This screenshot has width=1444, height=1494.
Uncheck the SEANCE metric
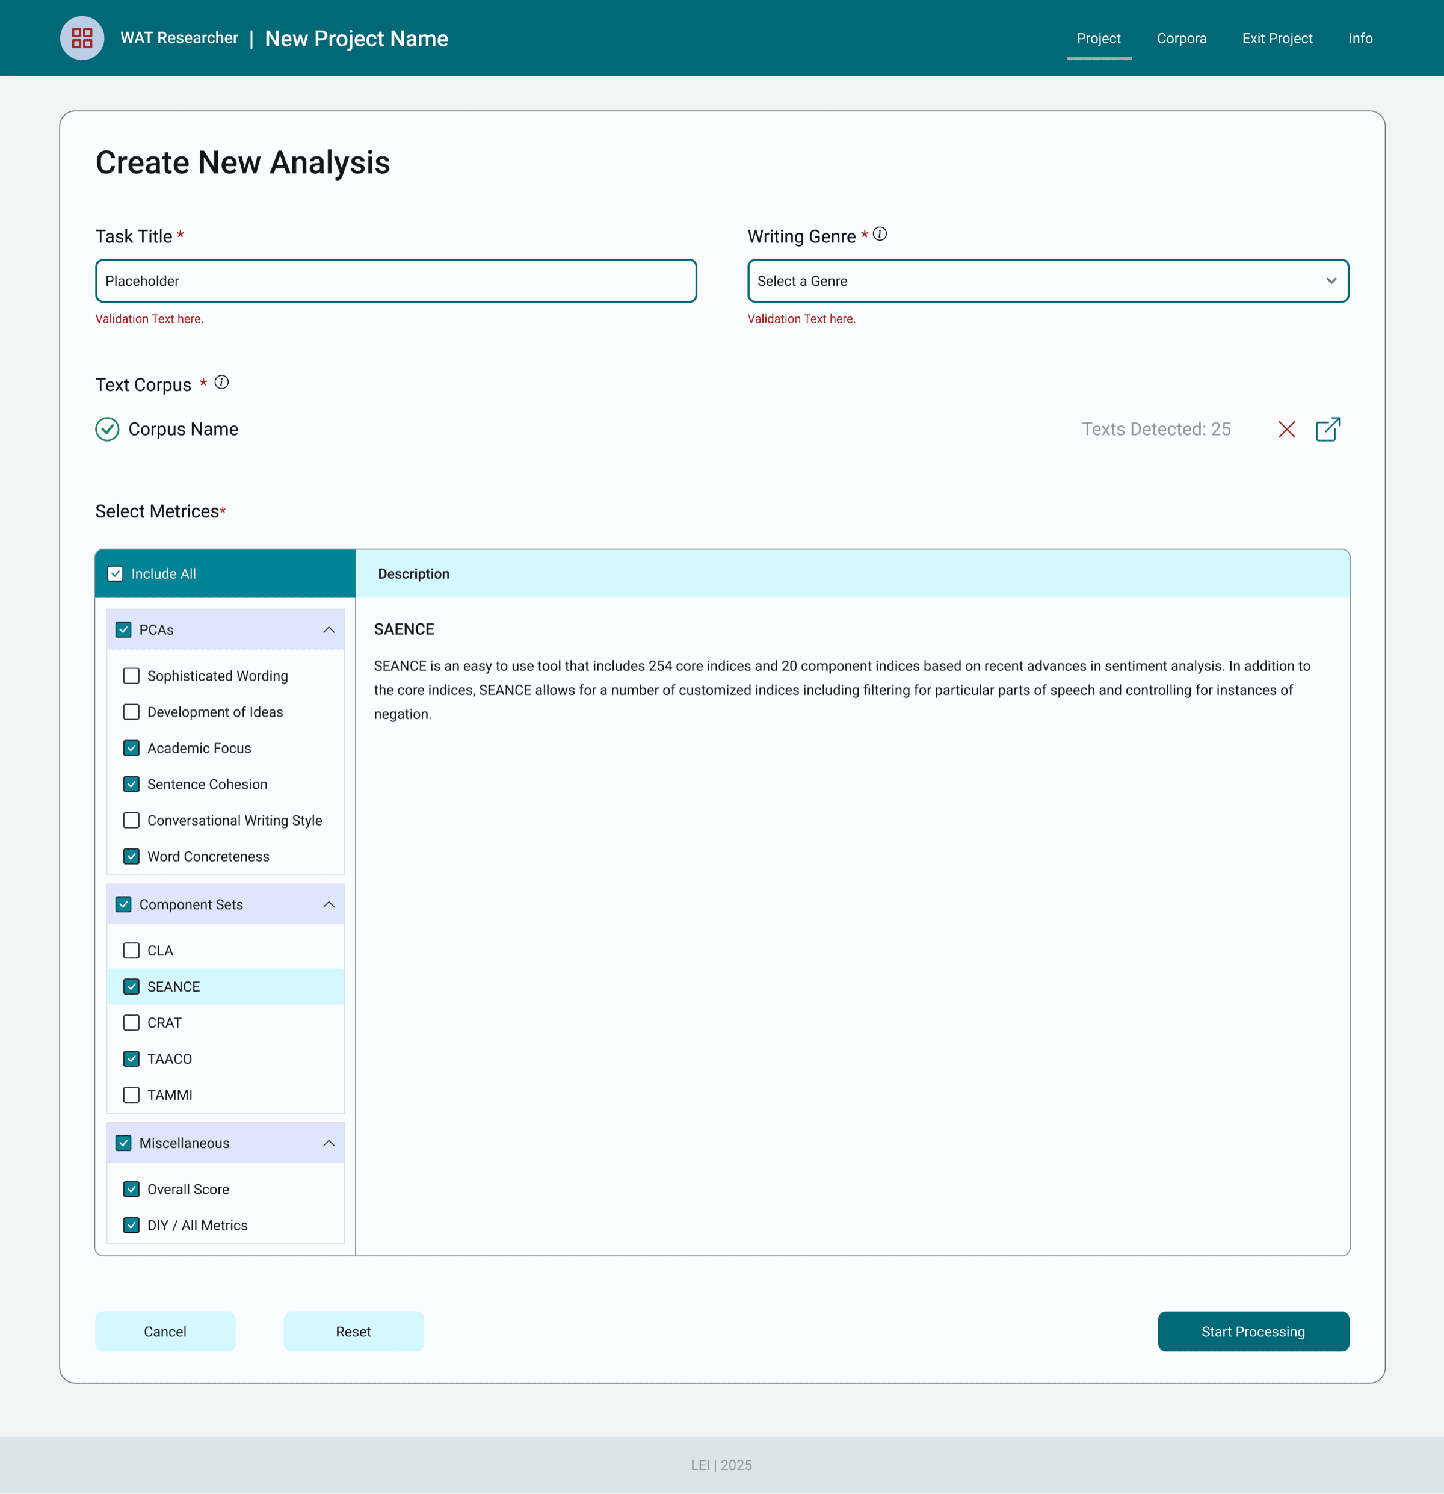(x=131, y=987)
